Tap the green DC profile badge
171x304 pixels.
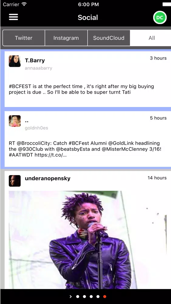tap(160, 18)
